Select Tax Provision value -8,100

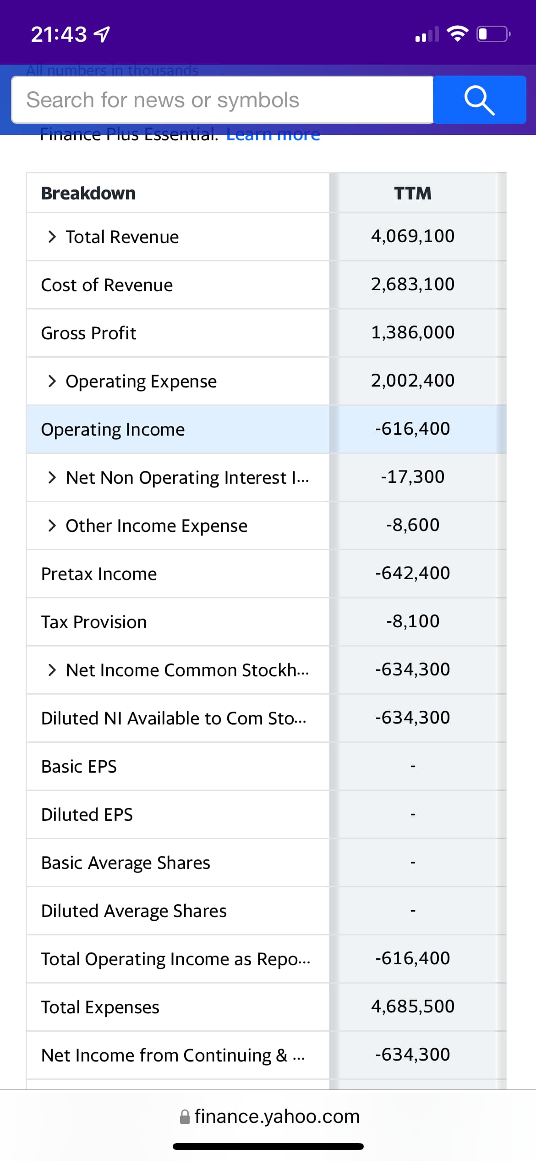[x=413, y=621]
